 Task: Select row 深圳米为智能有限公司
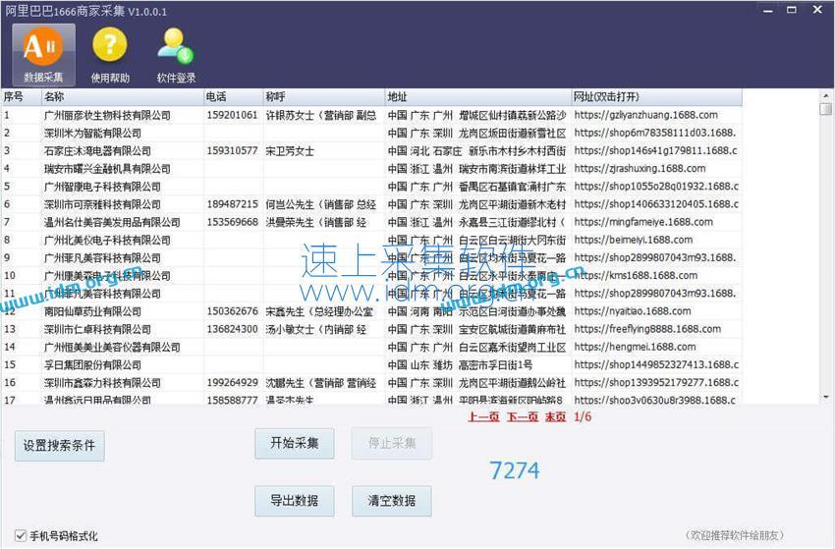pos(371,134)
